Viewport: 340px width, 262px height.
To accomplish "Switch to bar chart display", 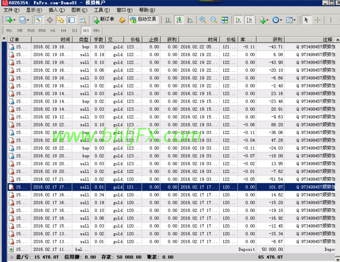I will (168, 20).
